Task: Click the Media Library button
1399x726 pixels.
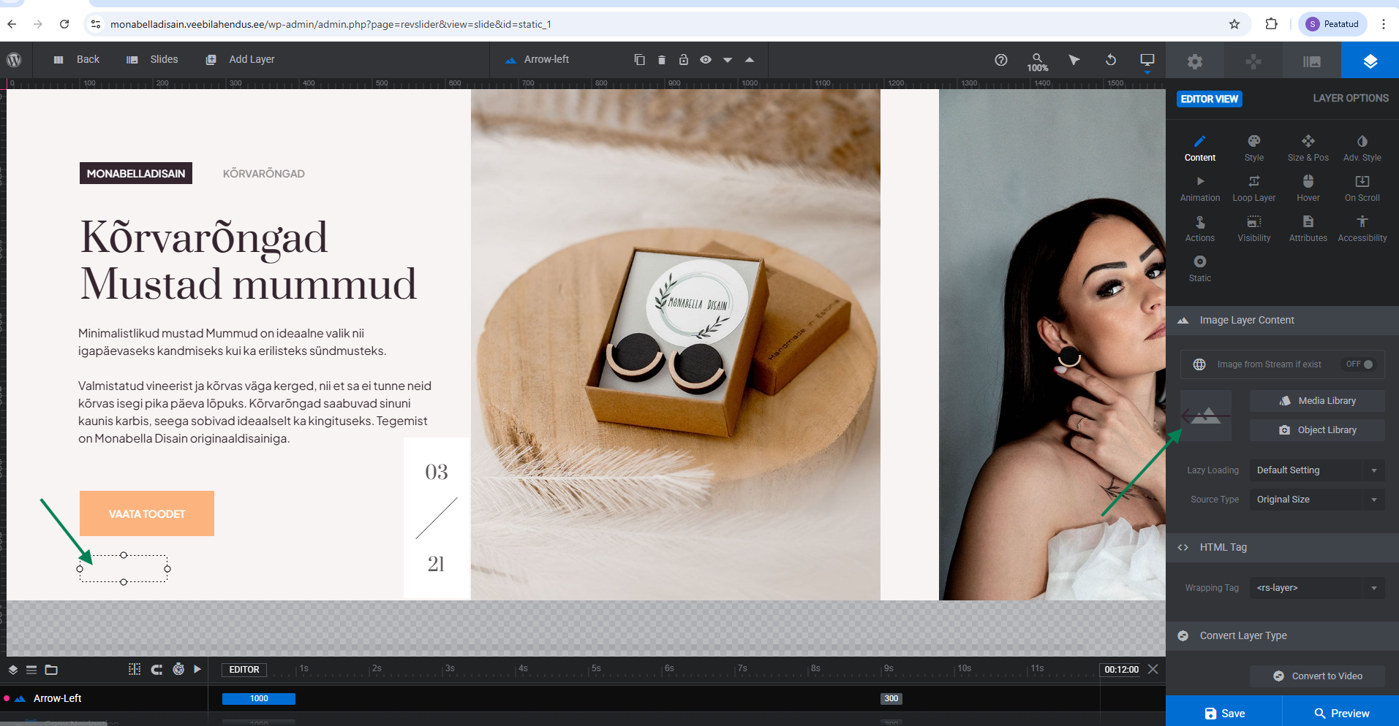Action: click(1317, 401)
